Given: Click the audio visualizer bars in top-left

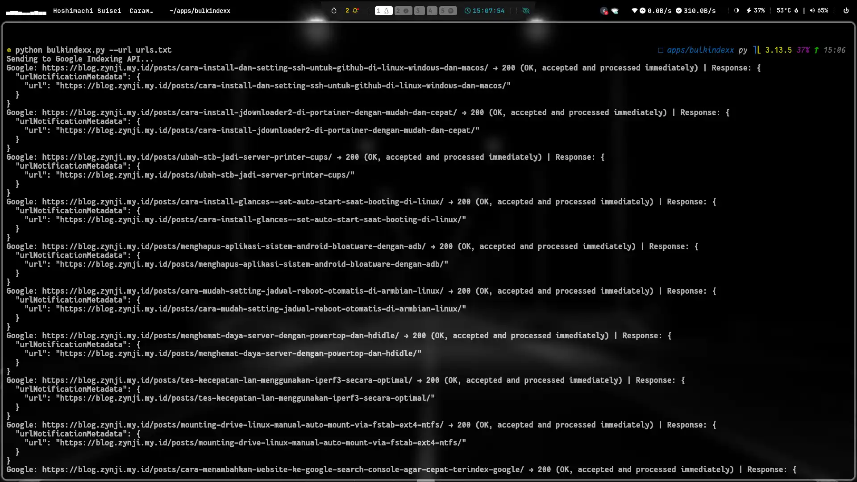Looking at the screenshot, I should 26,12.
